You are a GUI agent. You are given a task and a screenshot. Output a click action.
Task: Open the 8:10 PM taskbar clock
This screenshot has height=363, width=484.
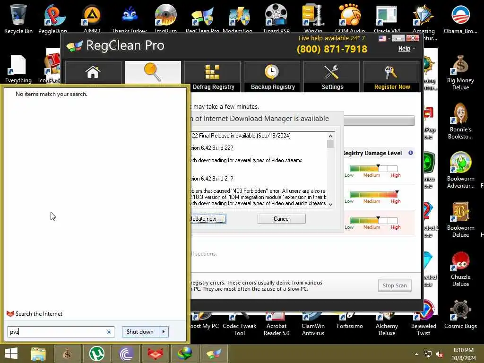coord(464,354)
